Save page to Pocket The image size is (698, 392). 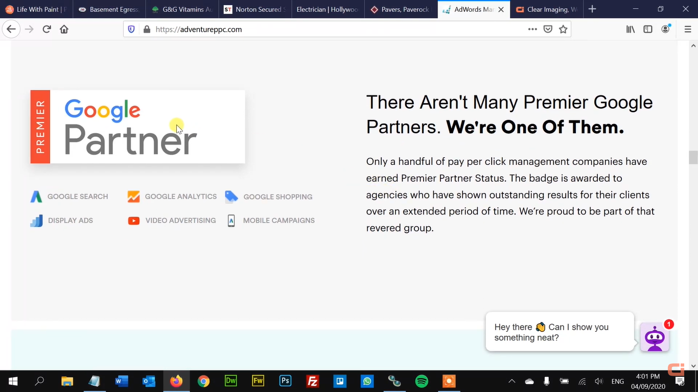point(548,29)
